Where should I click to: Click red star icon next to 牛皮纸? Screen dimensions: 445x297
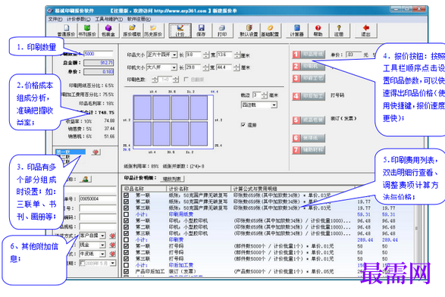(x=113, y=254)
